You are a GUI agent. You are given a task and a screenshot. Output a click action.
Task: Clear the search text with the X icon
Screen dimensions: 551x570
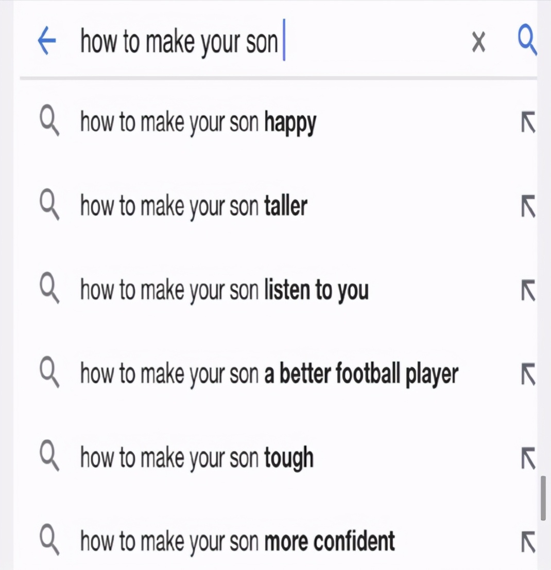pos(478,42)
